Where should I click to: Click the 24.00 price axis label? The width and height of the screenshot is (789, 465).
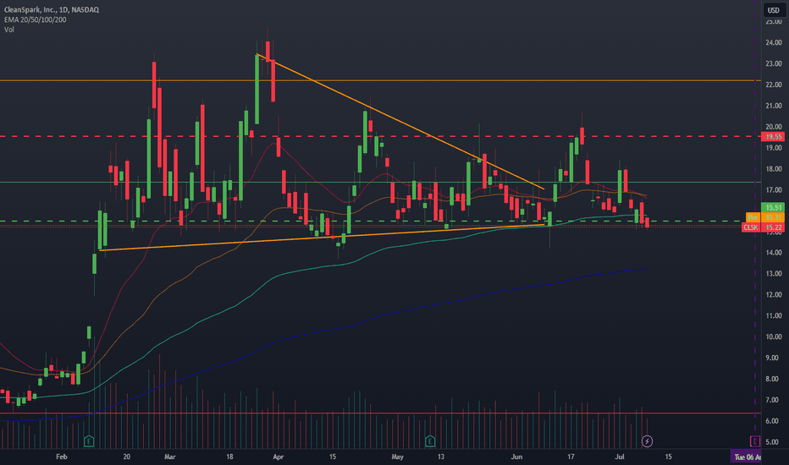click(x=774, y=43)
